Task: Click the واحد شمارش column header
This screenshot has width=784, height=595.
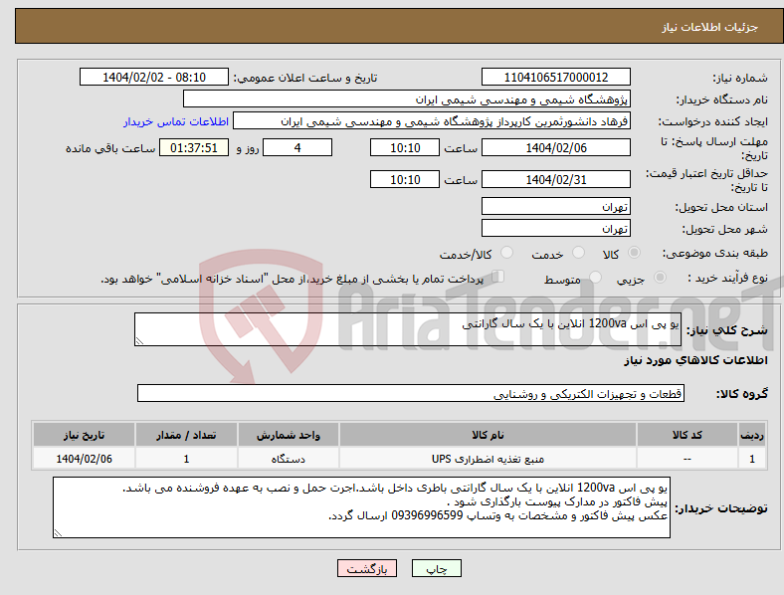Action: click(x=288, y=435)
